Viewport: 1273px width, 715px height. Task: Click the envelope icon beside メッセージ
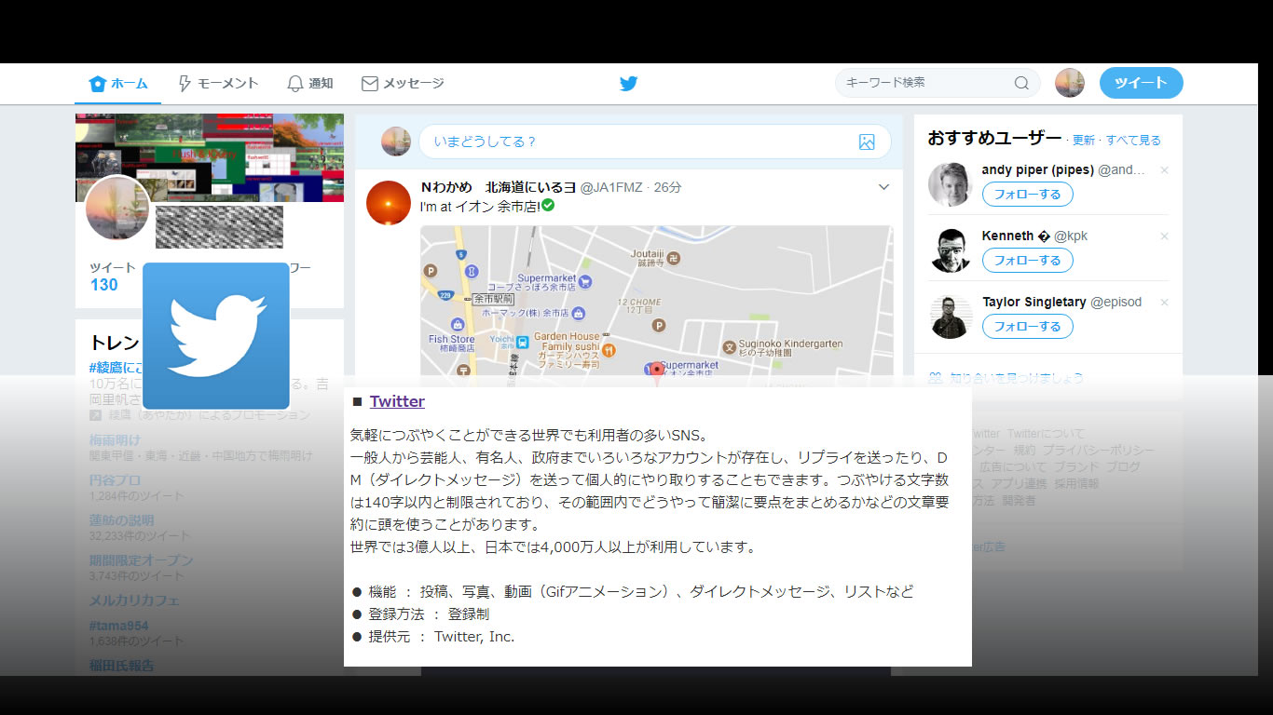(370, 84)
